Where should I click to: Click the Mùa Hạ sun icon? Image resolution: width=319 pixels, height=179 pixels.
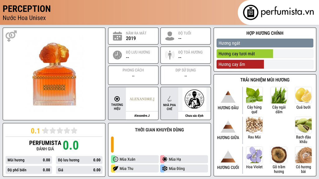(165, 159)
